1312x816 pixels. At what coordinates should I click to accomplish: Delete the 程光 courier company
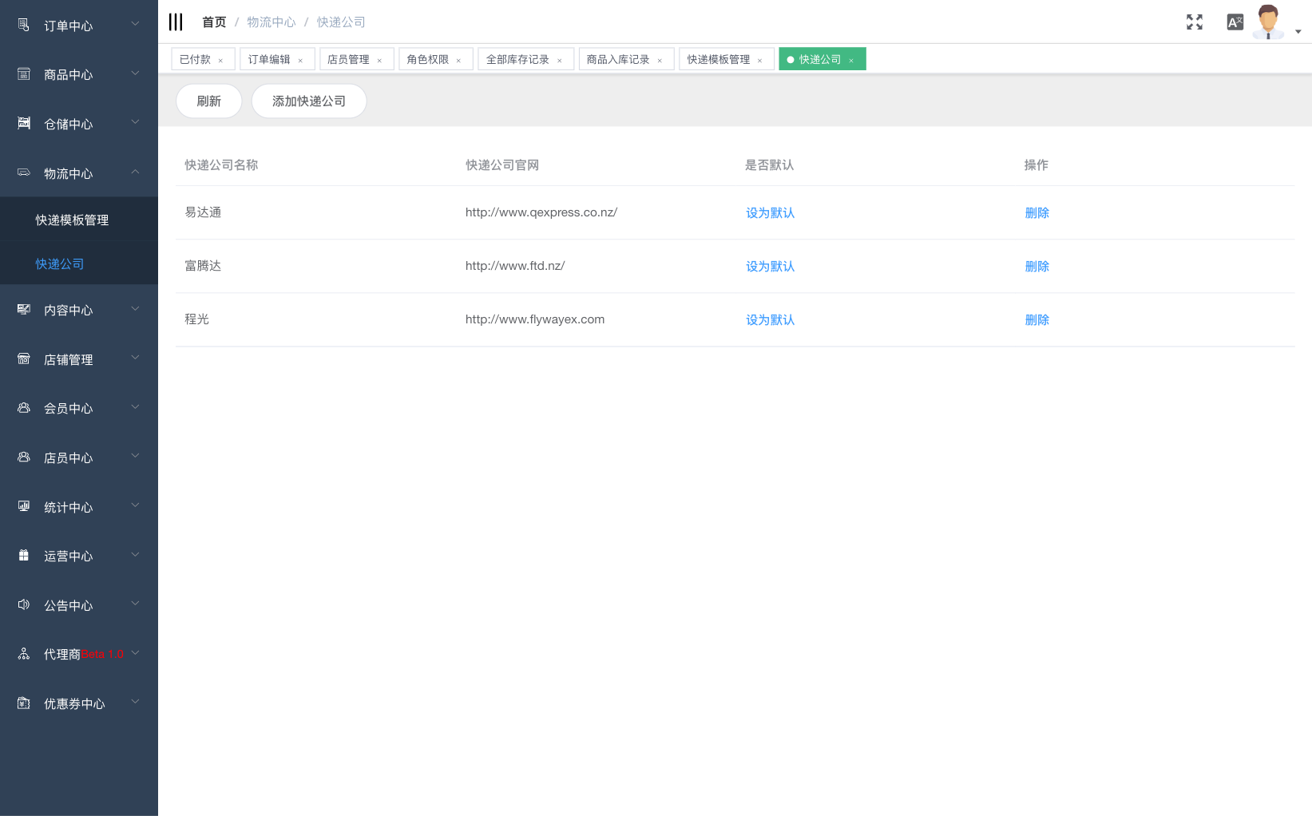point(1037,320)
